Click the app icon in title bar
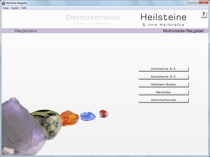 [x=3, y=3]
